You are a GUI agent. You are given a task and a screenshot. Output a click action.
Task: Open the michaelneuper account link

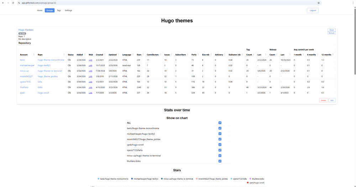(27, 65)
